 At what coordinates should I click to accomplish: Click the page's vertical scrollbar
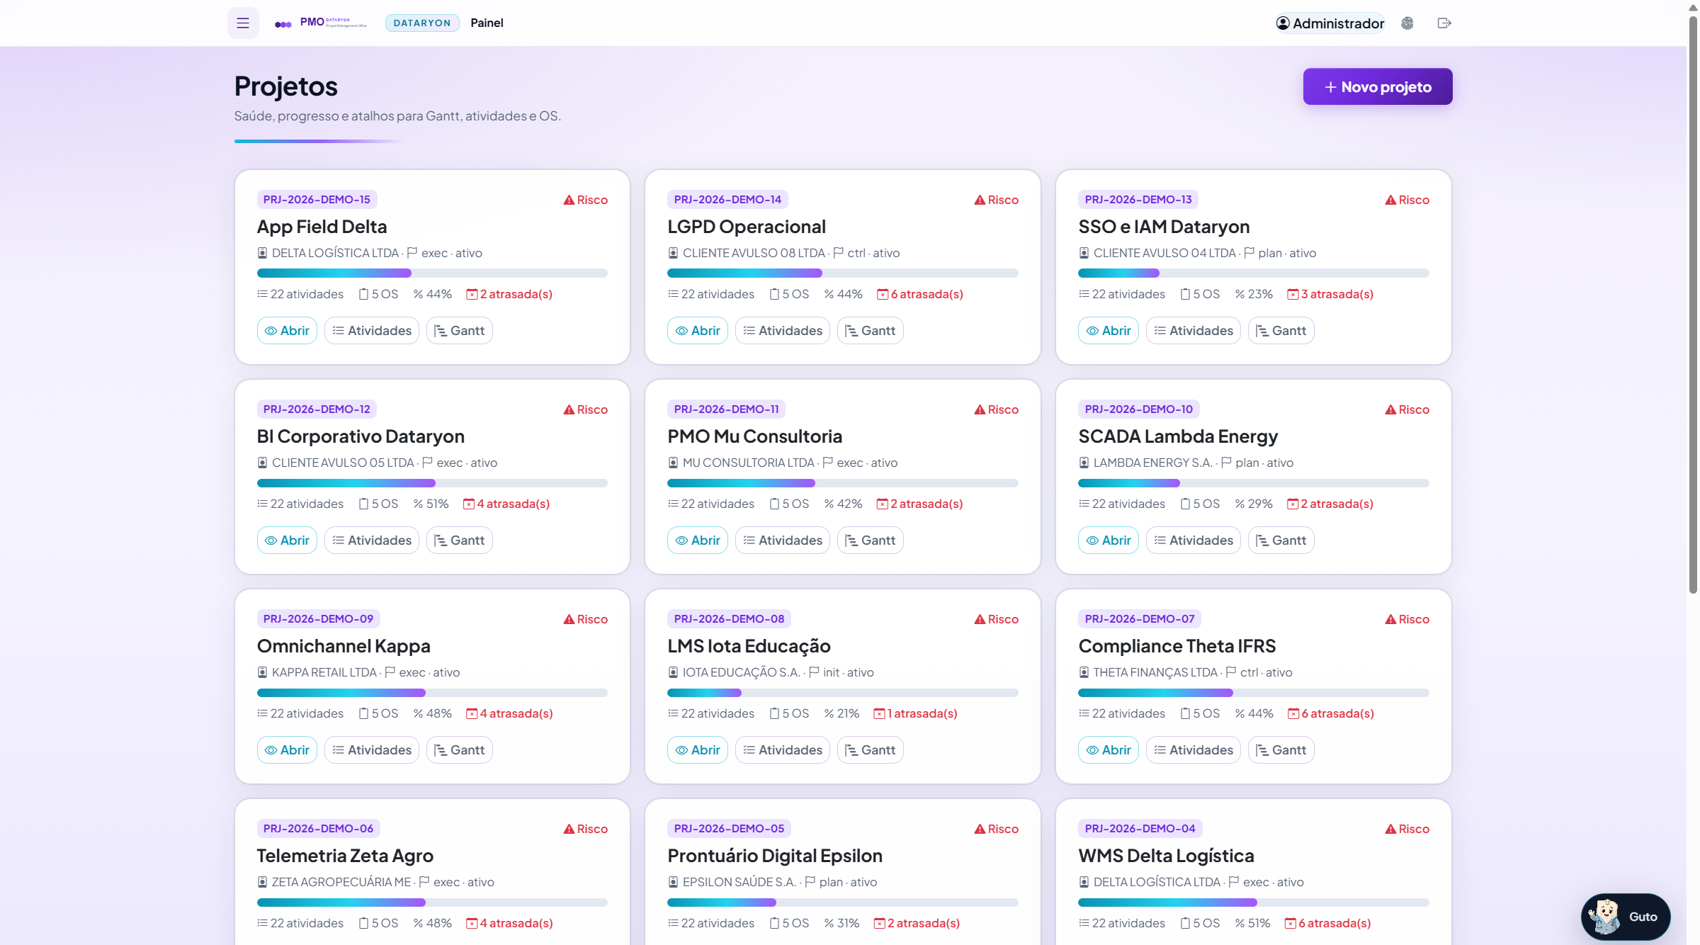(x=1693, y=305)
